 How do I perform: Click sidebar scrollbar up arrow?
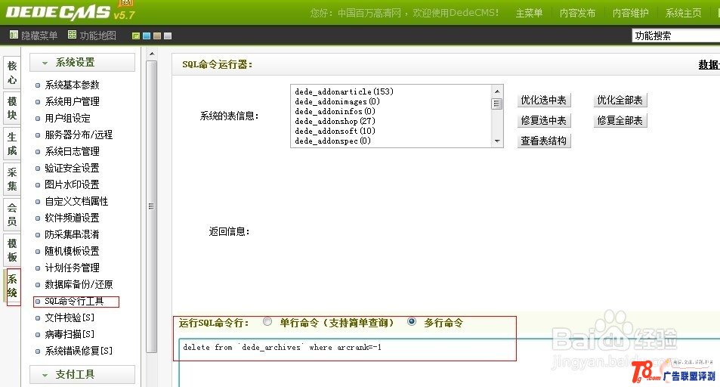pyautogui.click(x=152, y=54)
